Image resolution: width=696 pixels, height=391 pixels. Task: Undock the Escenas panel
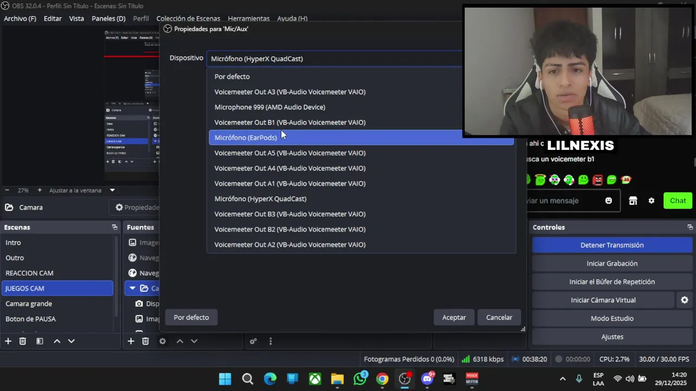(x=114, y=227)
